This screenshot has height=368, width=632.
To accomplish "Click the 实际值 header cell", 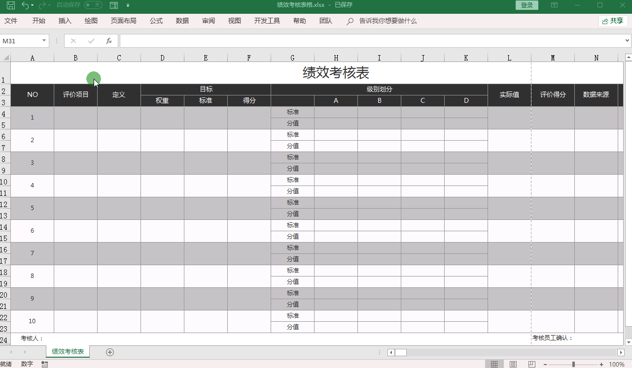I will pos(510,95).
